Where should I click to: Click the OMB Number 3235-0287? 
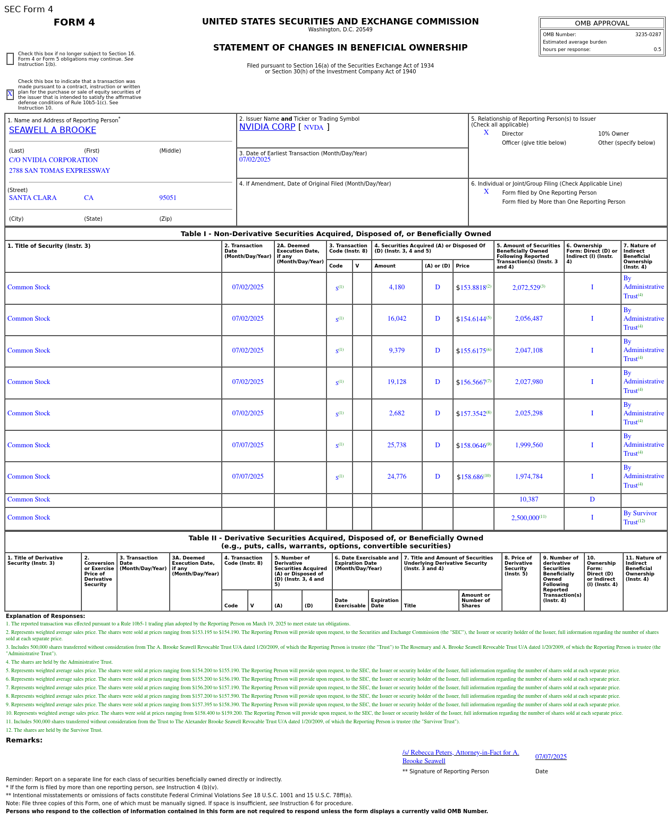648,35
